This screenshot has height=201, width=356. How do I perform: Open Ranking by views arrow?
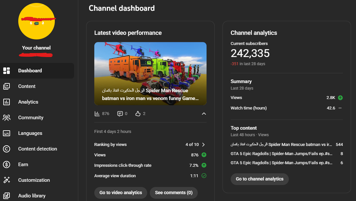[204, 145]
